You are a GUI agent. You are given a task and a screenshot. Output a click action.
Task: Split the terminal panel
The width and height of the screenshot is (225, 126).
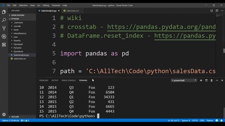coord(206,80)
